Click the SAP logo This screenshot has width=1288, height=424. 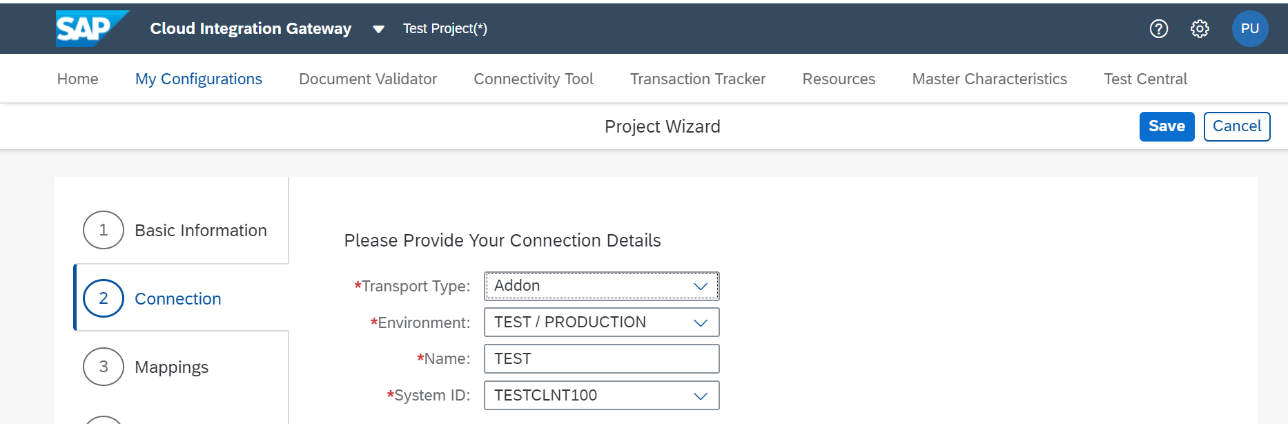(x=90, y=28)
